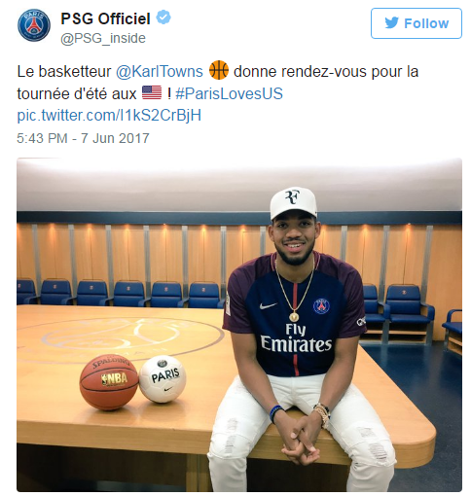Click the US flag emoji
471x496 pixels.
[x=152, y=92]
